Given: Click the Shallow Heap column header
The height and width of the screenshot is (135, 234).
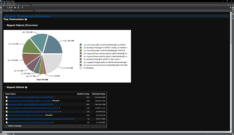Looking at the screenshot, I should pyautogui.click(x=83, y=94).
